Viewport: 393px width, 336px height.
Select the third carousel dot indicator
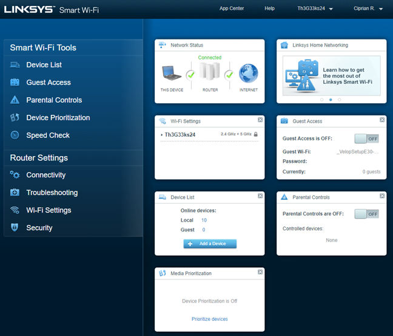pyautogui.click(x=340, y=100)
